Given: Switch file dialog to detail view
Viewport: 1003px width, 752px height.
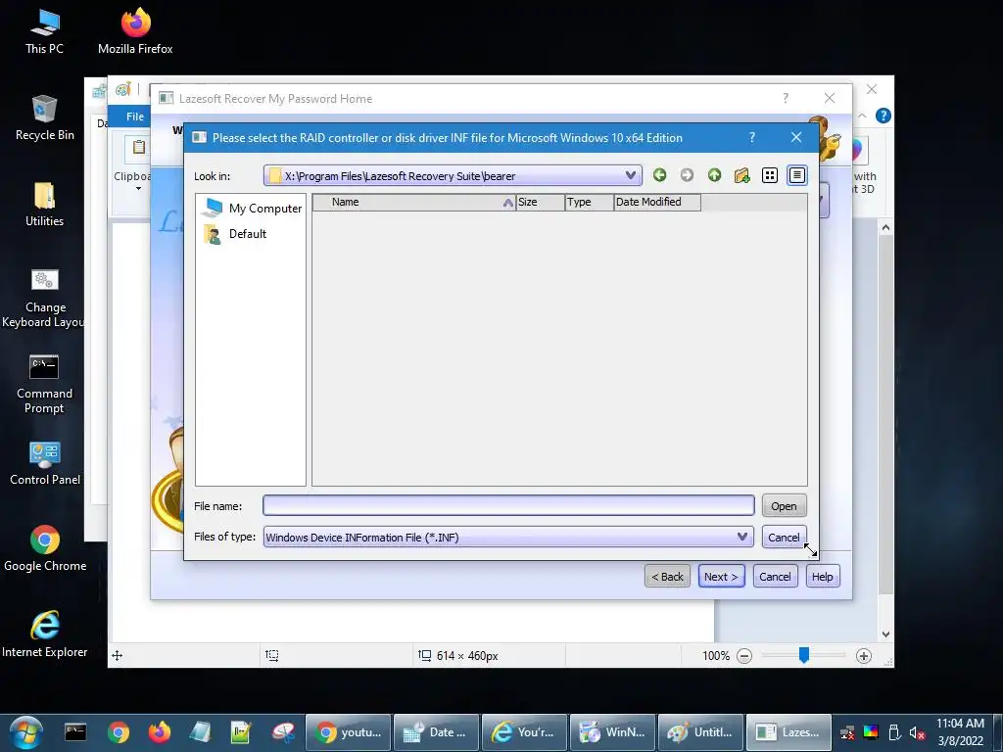Looking at the screenshot, I should click(797, 175).
